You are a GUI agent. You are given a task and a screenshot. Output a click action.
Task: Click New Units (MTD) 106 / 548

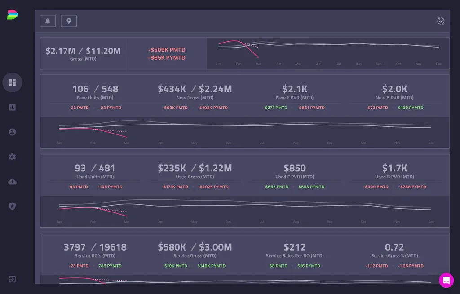click(x=95, y=89)
